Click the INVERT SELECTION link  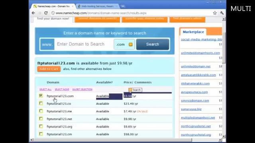point(82,89)
